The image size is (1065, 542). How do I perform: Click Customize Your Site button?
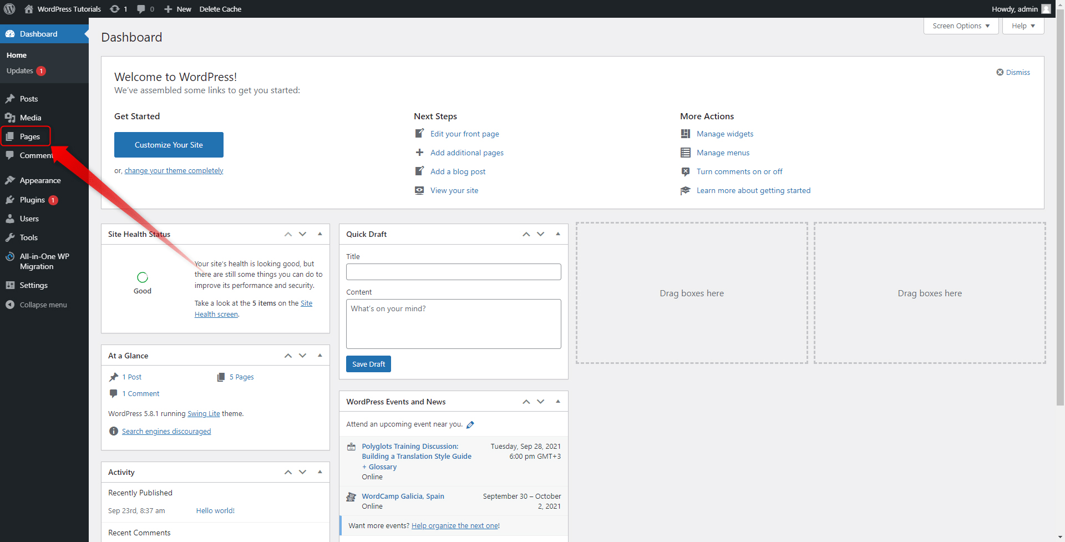coord(169,145)
